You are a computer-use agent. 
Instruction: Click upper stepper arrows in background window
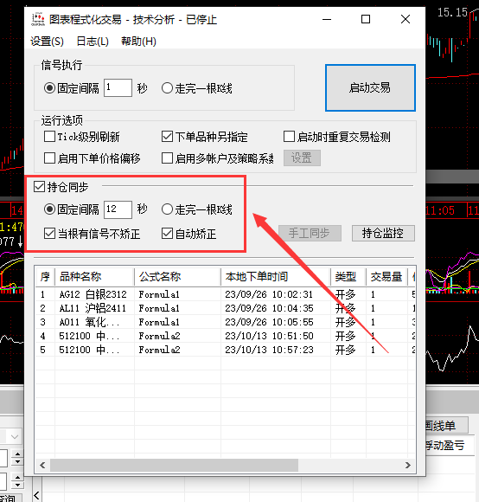point(17,458)
